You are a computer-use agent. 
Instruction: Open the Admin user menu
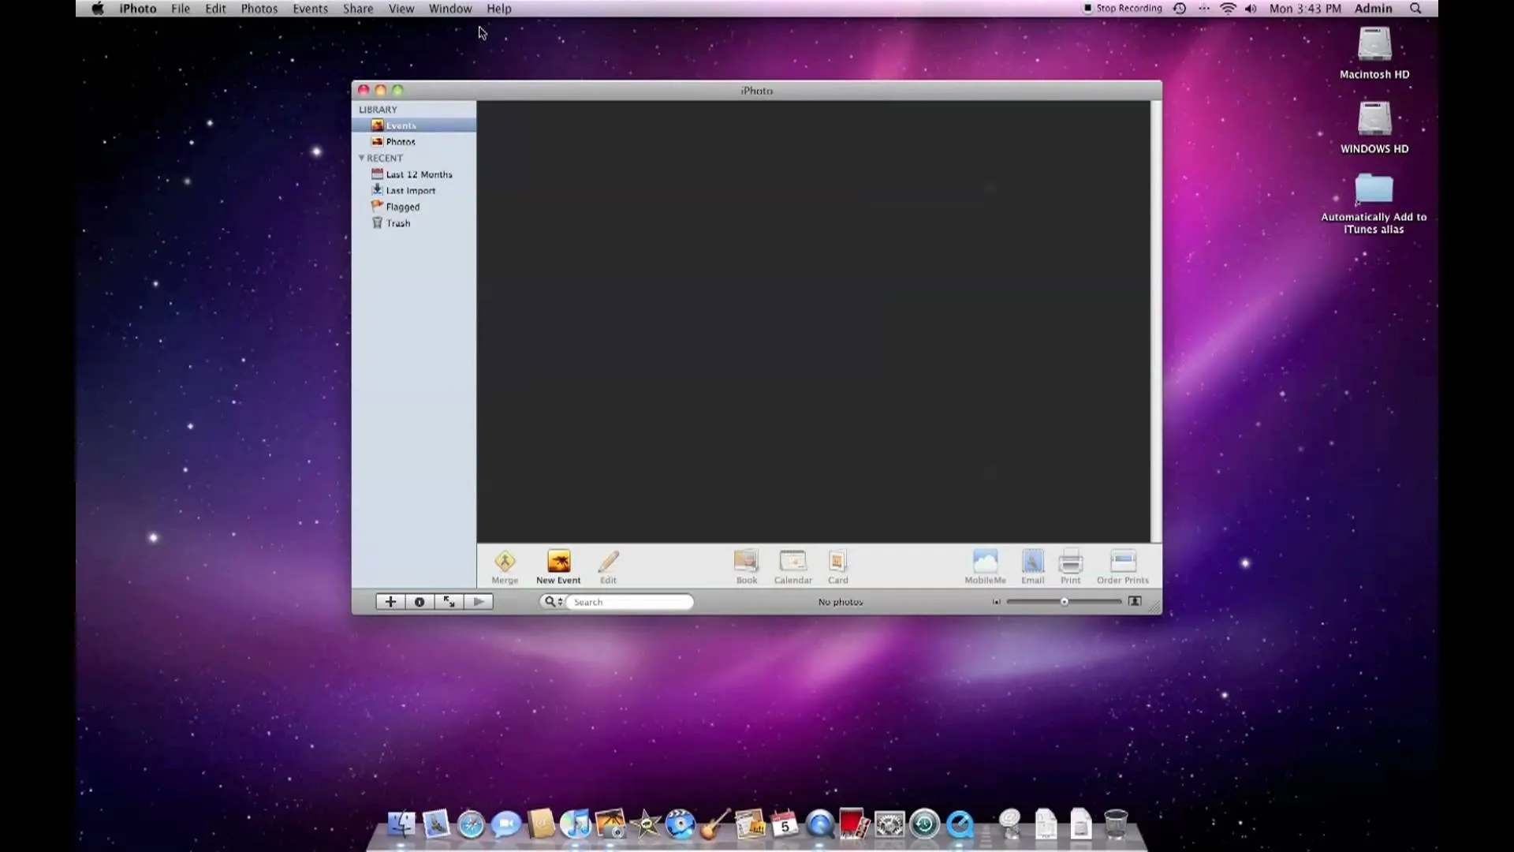[x=1373, y=9]
